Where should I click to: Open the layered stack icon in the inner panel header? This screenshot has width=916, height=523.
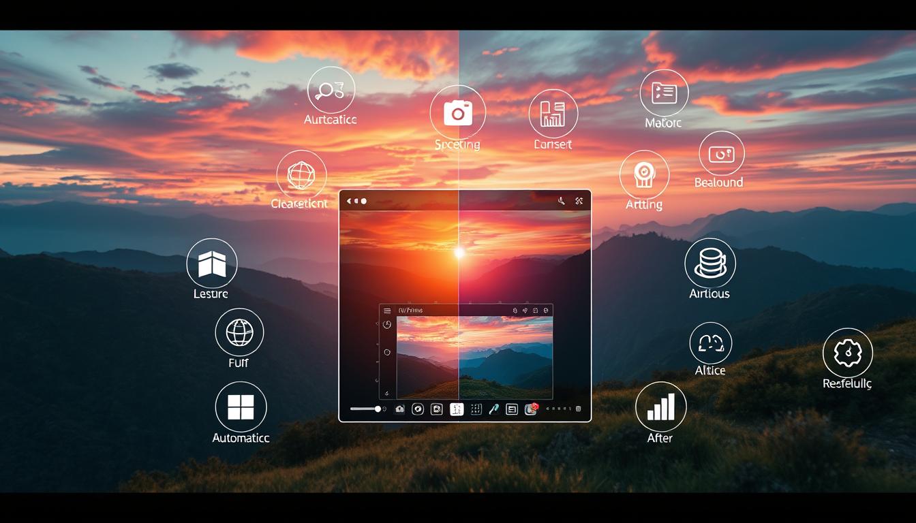pyautogui.click(x=515, y=311)
